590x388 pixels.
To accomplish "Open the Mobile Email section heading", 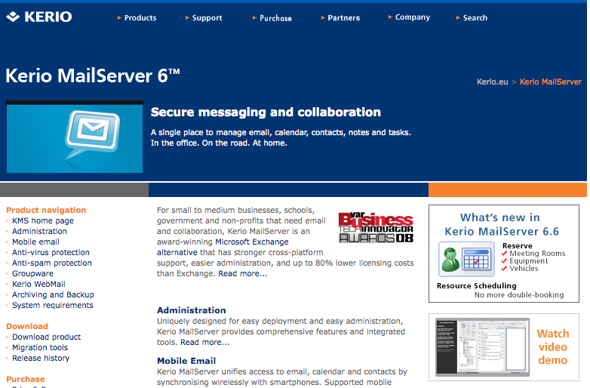I will (x=186, y=361).
